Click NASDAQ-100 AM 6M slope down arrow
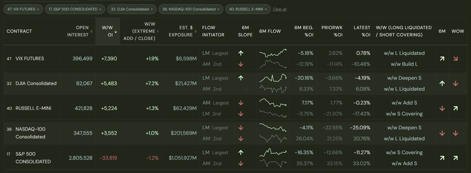 (x=241, y=139)
